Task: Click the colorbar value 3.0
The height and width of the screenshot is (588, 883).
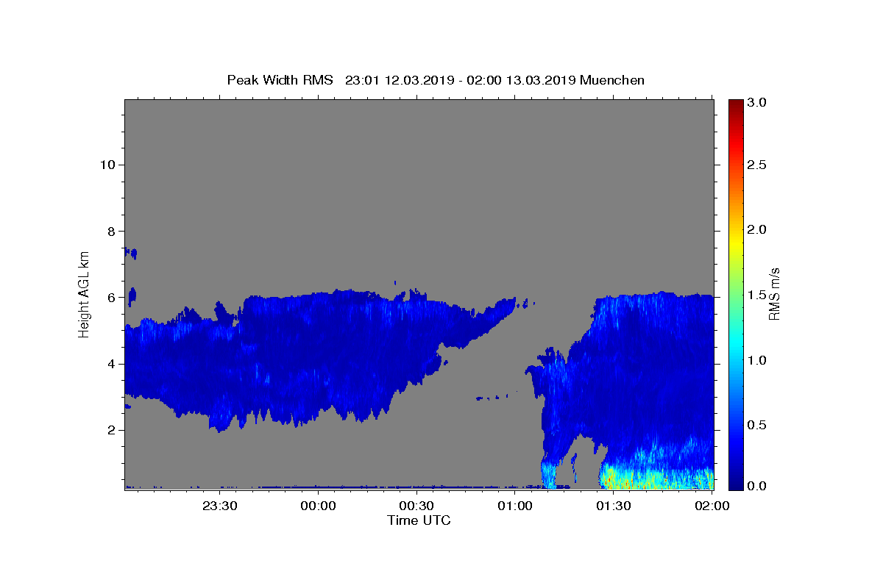Action: pos(758,103)
